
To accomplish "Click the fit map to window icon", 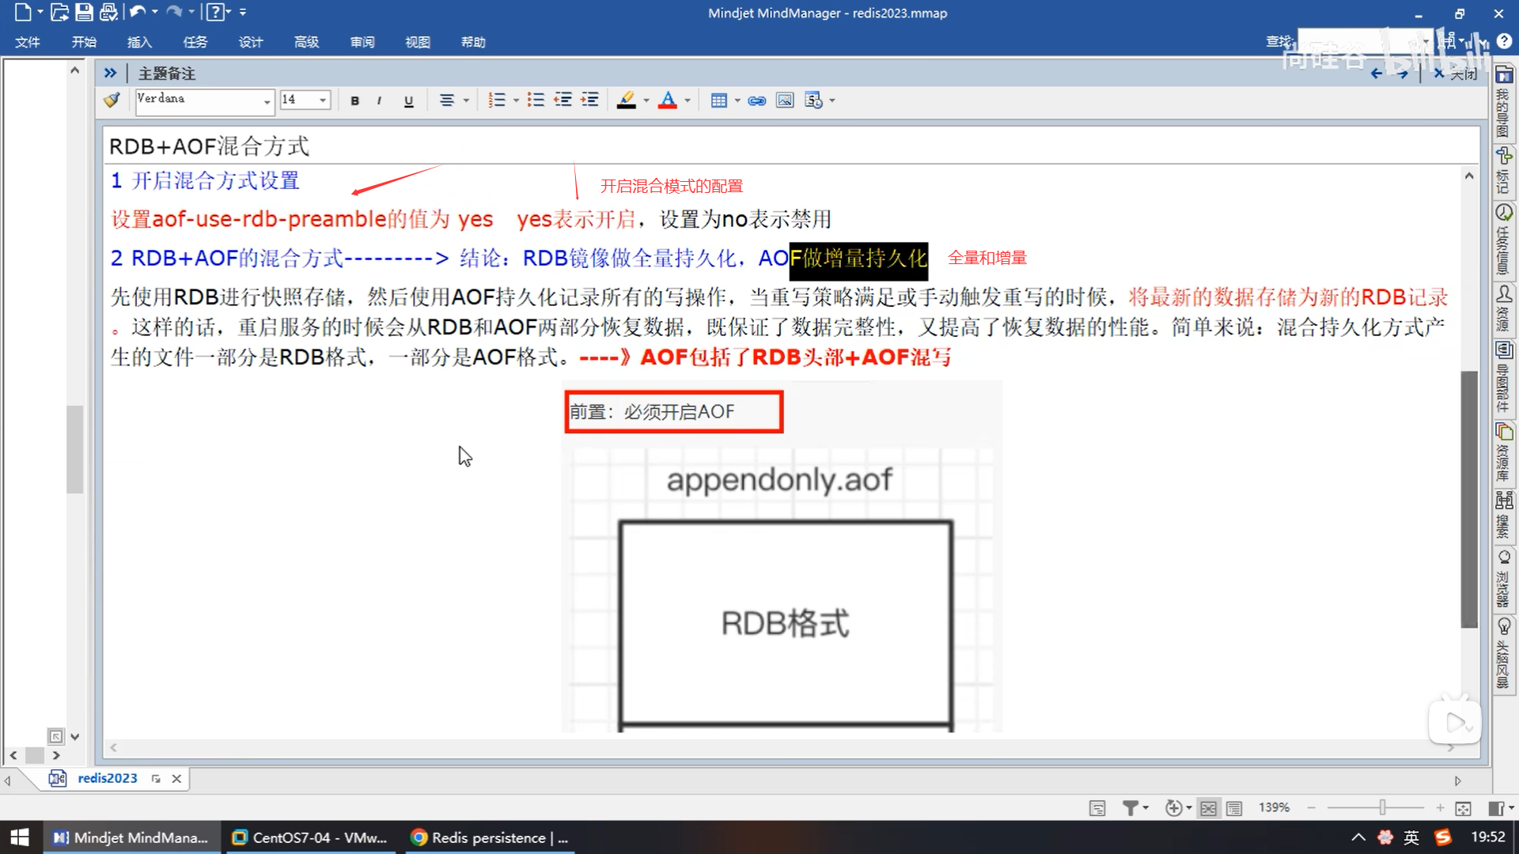I will tap(1463, 808).
